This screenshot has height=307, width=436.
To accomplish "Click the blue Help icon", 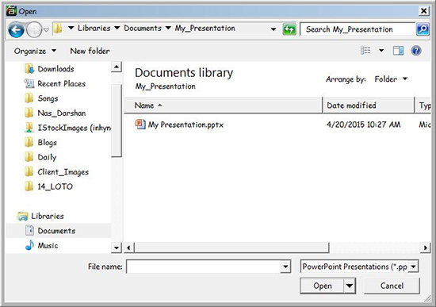I will (416, 51).
